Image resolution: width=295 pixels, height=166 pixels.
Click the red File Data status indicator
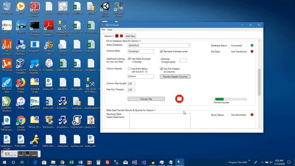pos(252,51)
